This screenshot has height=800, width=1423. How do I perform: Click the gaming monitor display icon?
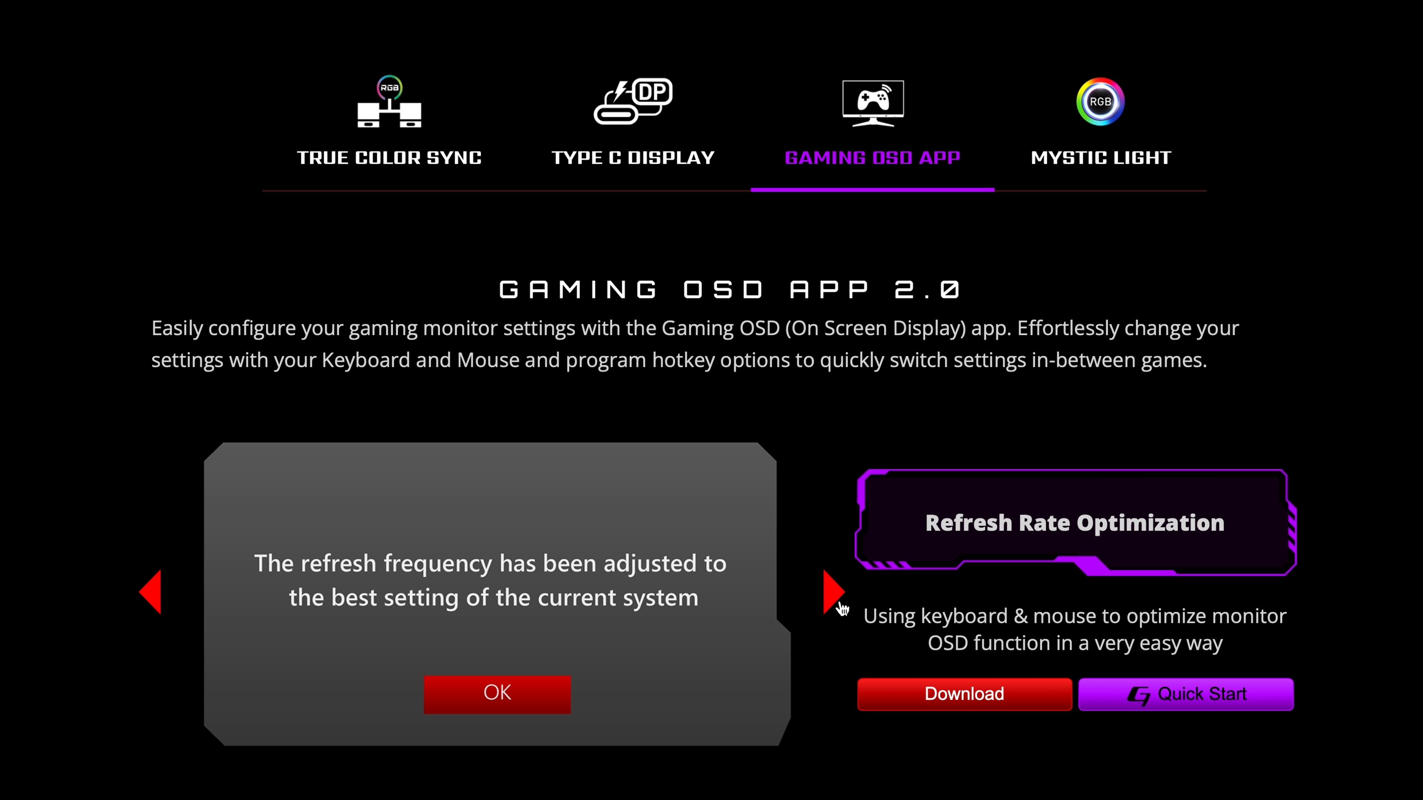(873, 101)
